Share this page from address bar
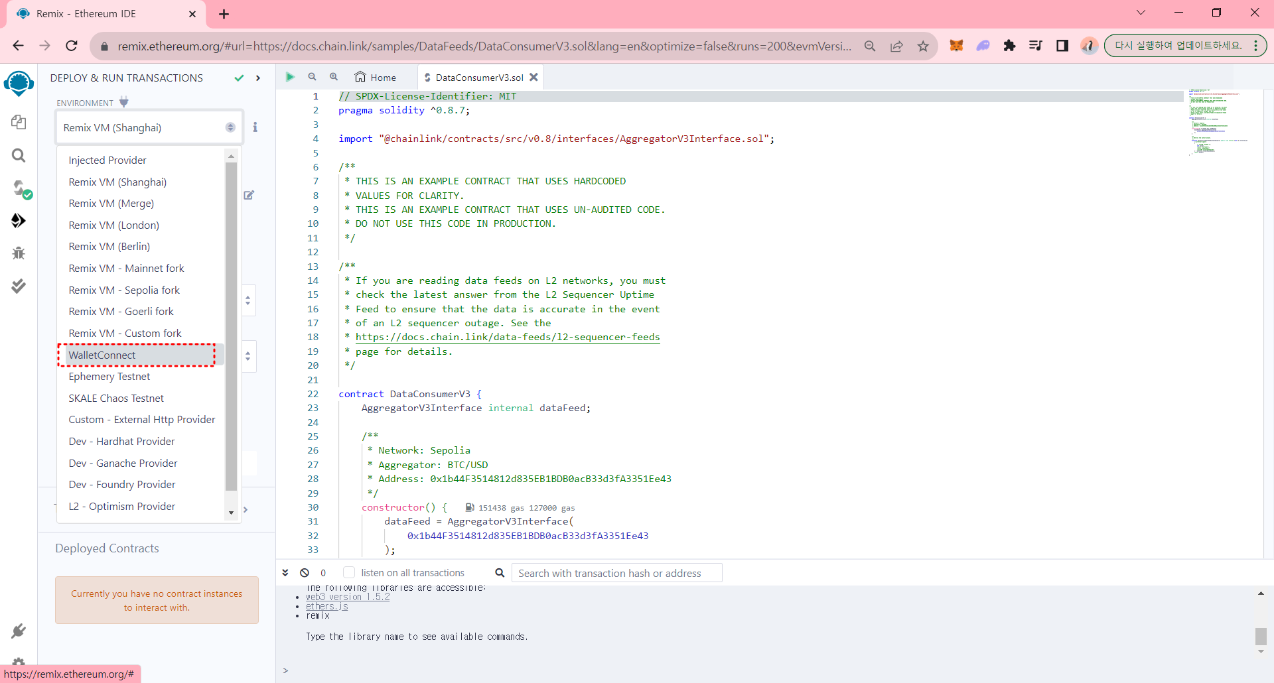The image size is (1274, 683). point(896,46)
